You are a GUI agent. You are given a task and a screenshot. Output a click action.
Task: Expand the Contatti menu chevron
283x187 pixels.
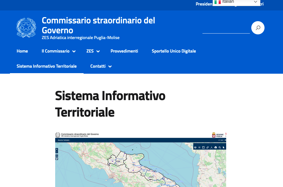(x=110, y=67)
